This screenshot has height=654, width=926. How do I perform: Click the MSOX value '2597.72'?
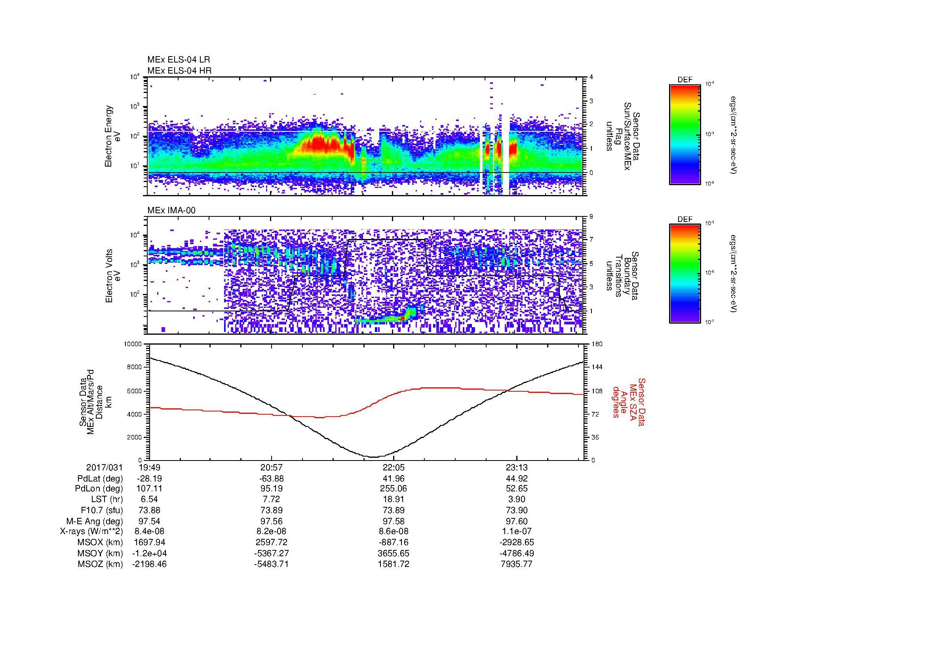[272, 542]
